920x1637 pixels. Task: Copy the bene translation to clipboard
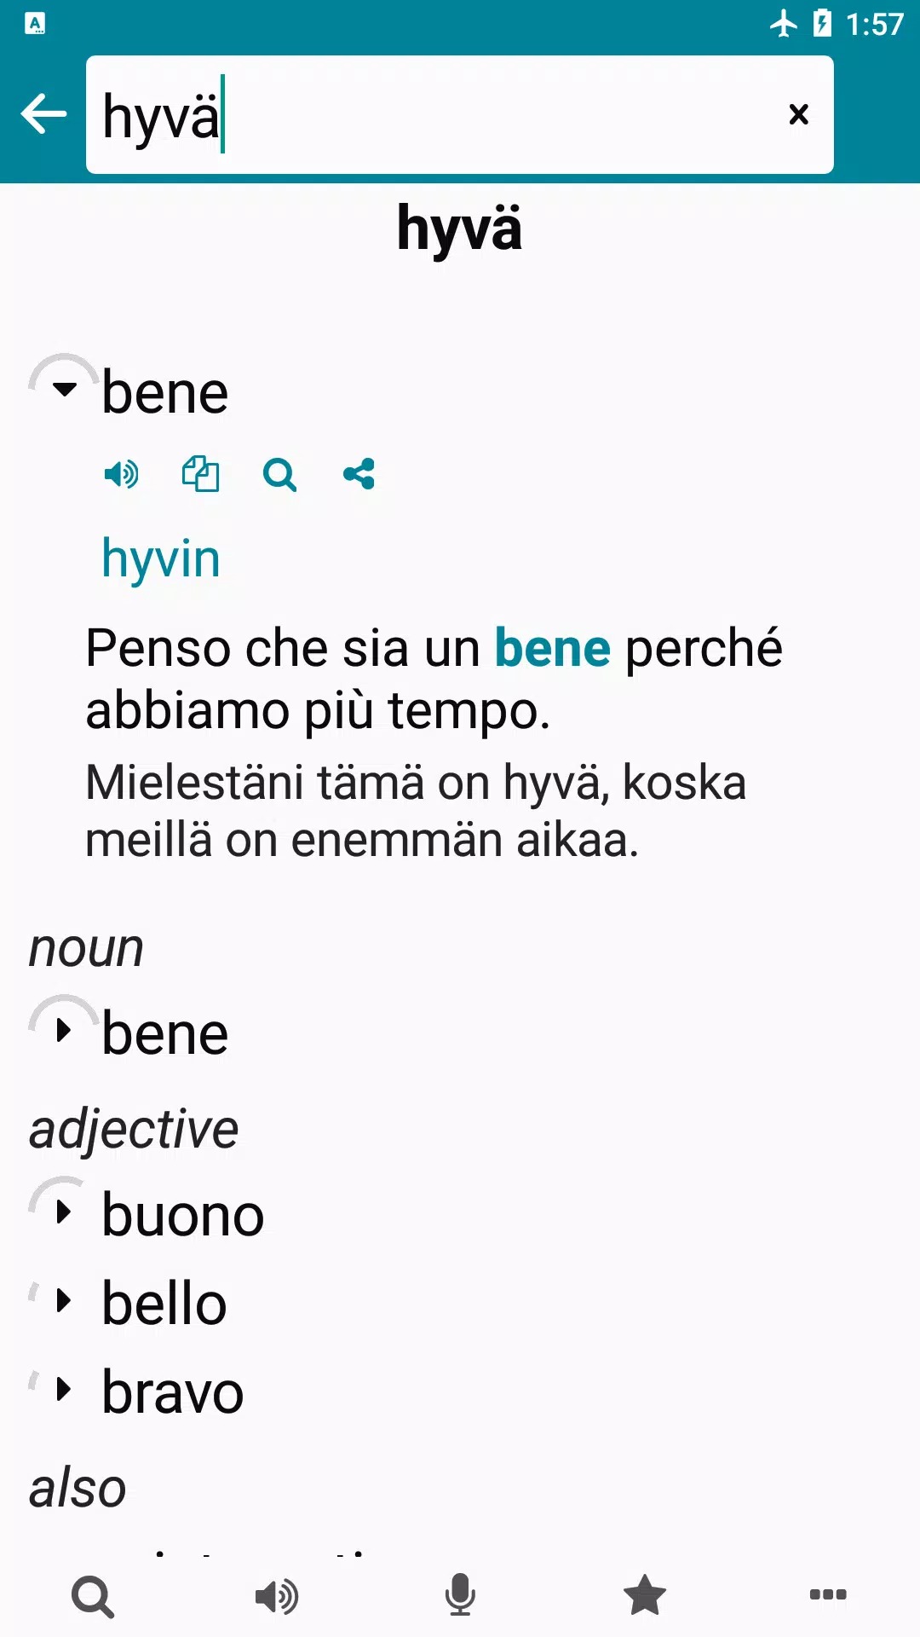click(x=200, y=474)
